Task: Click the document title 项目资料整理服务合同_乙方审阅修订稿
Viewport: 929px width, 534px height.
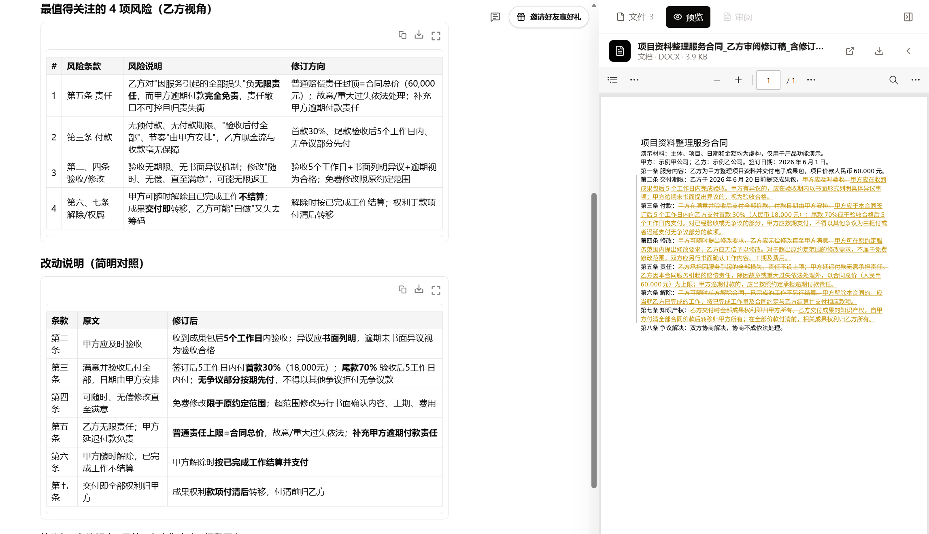Action: pos(730,47)
